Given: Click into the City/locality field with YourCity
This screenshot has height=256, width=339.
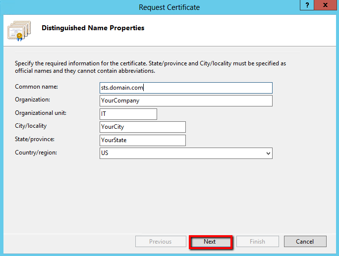Looking at the screenshot, I should point(142,127).
